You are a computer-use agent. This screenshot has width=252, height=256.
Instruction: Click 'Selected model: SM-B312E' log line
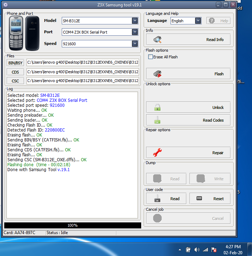tap(34, 95)
